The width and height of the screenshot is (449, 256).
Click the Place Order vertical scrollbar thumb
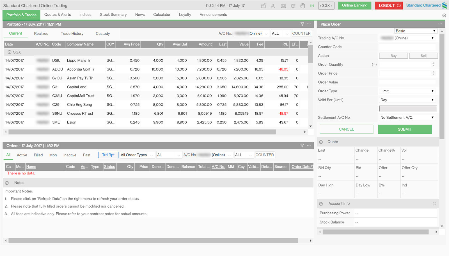[442, 86]
